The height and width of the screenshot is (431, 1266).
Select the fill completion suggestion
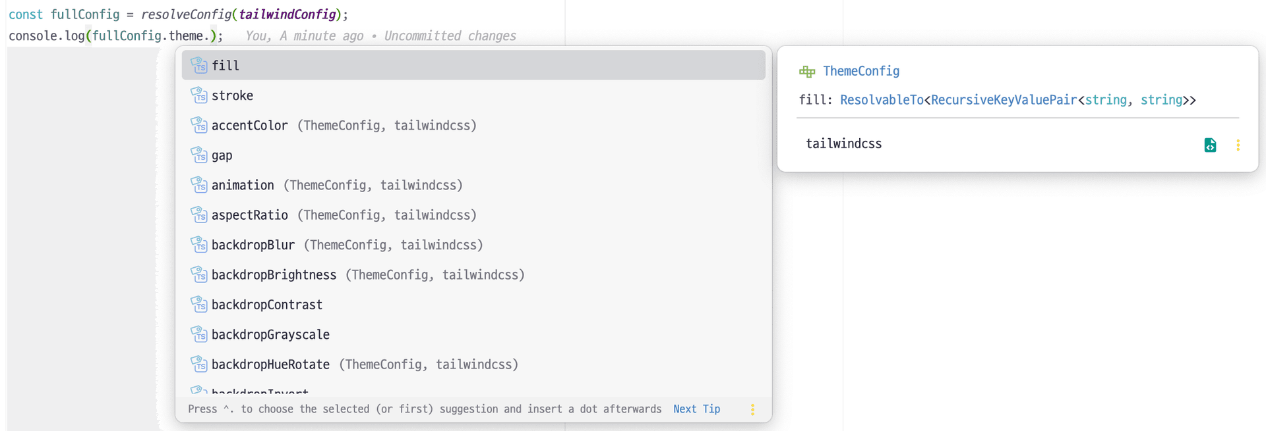point(226,66)
